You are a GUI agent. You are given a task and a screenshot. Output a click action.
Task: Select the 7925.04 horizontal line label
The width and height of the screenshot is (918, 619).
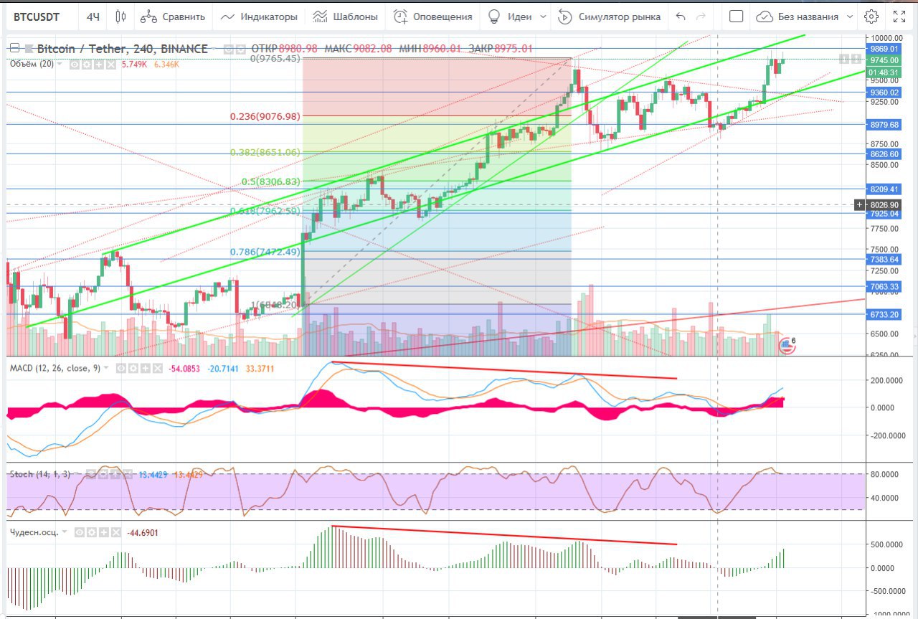click(884, 214)
